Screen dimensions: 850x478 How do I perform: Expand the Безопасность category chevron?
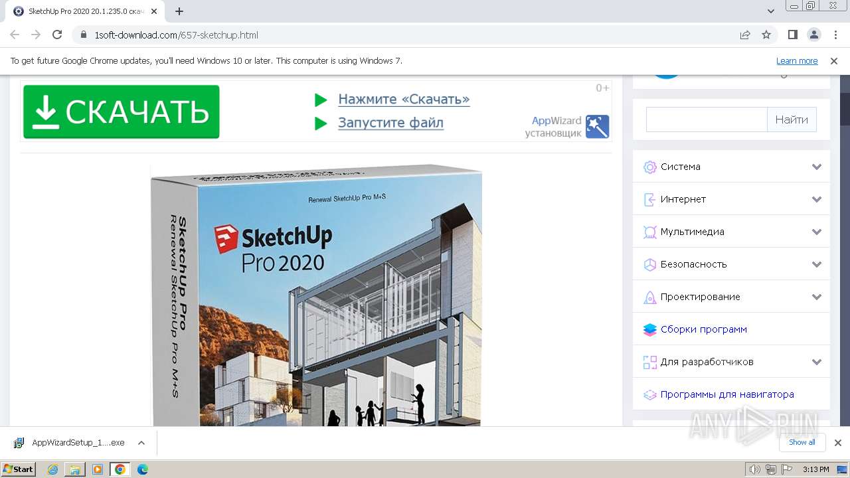(x=817, y=264)
